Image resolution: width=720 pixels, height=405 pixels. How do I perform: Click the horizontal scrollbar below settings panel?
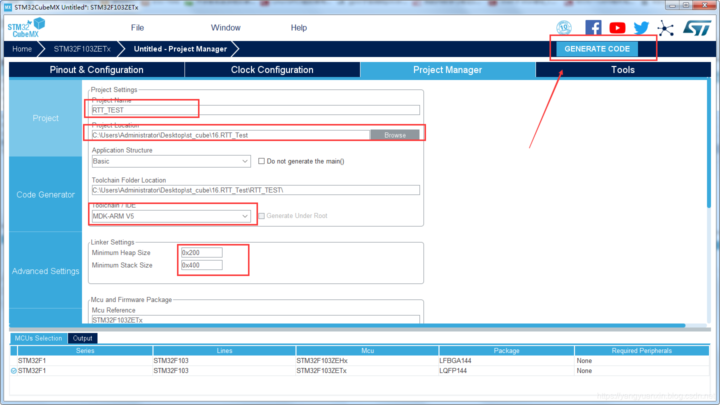tap(347, 325)
